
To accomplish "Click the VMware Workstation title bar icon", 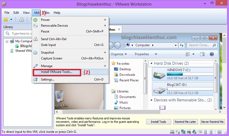I will pos(4,4).
